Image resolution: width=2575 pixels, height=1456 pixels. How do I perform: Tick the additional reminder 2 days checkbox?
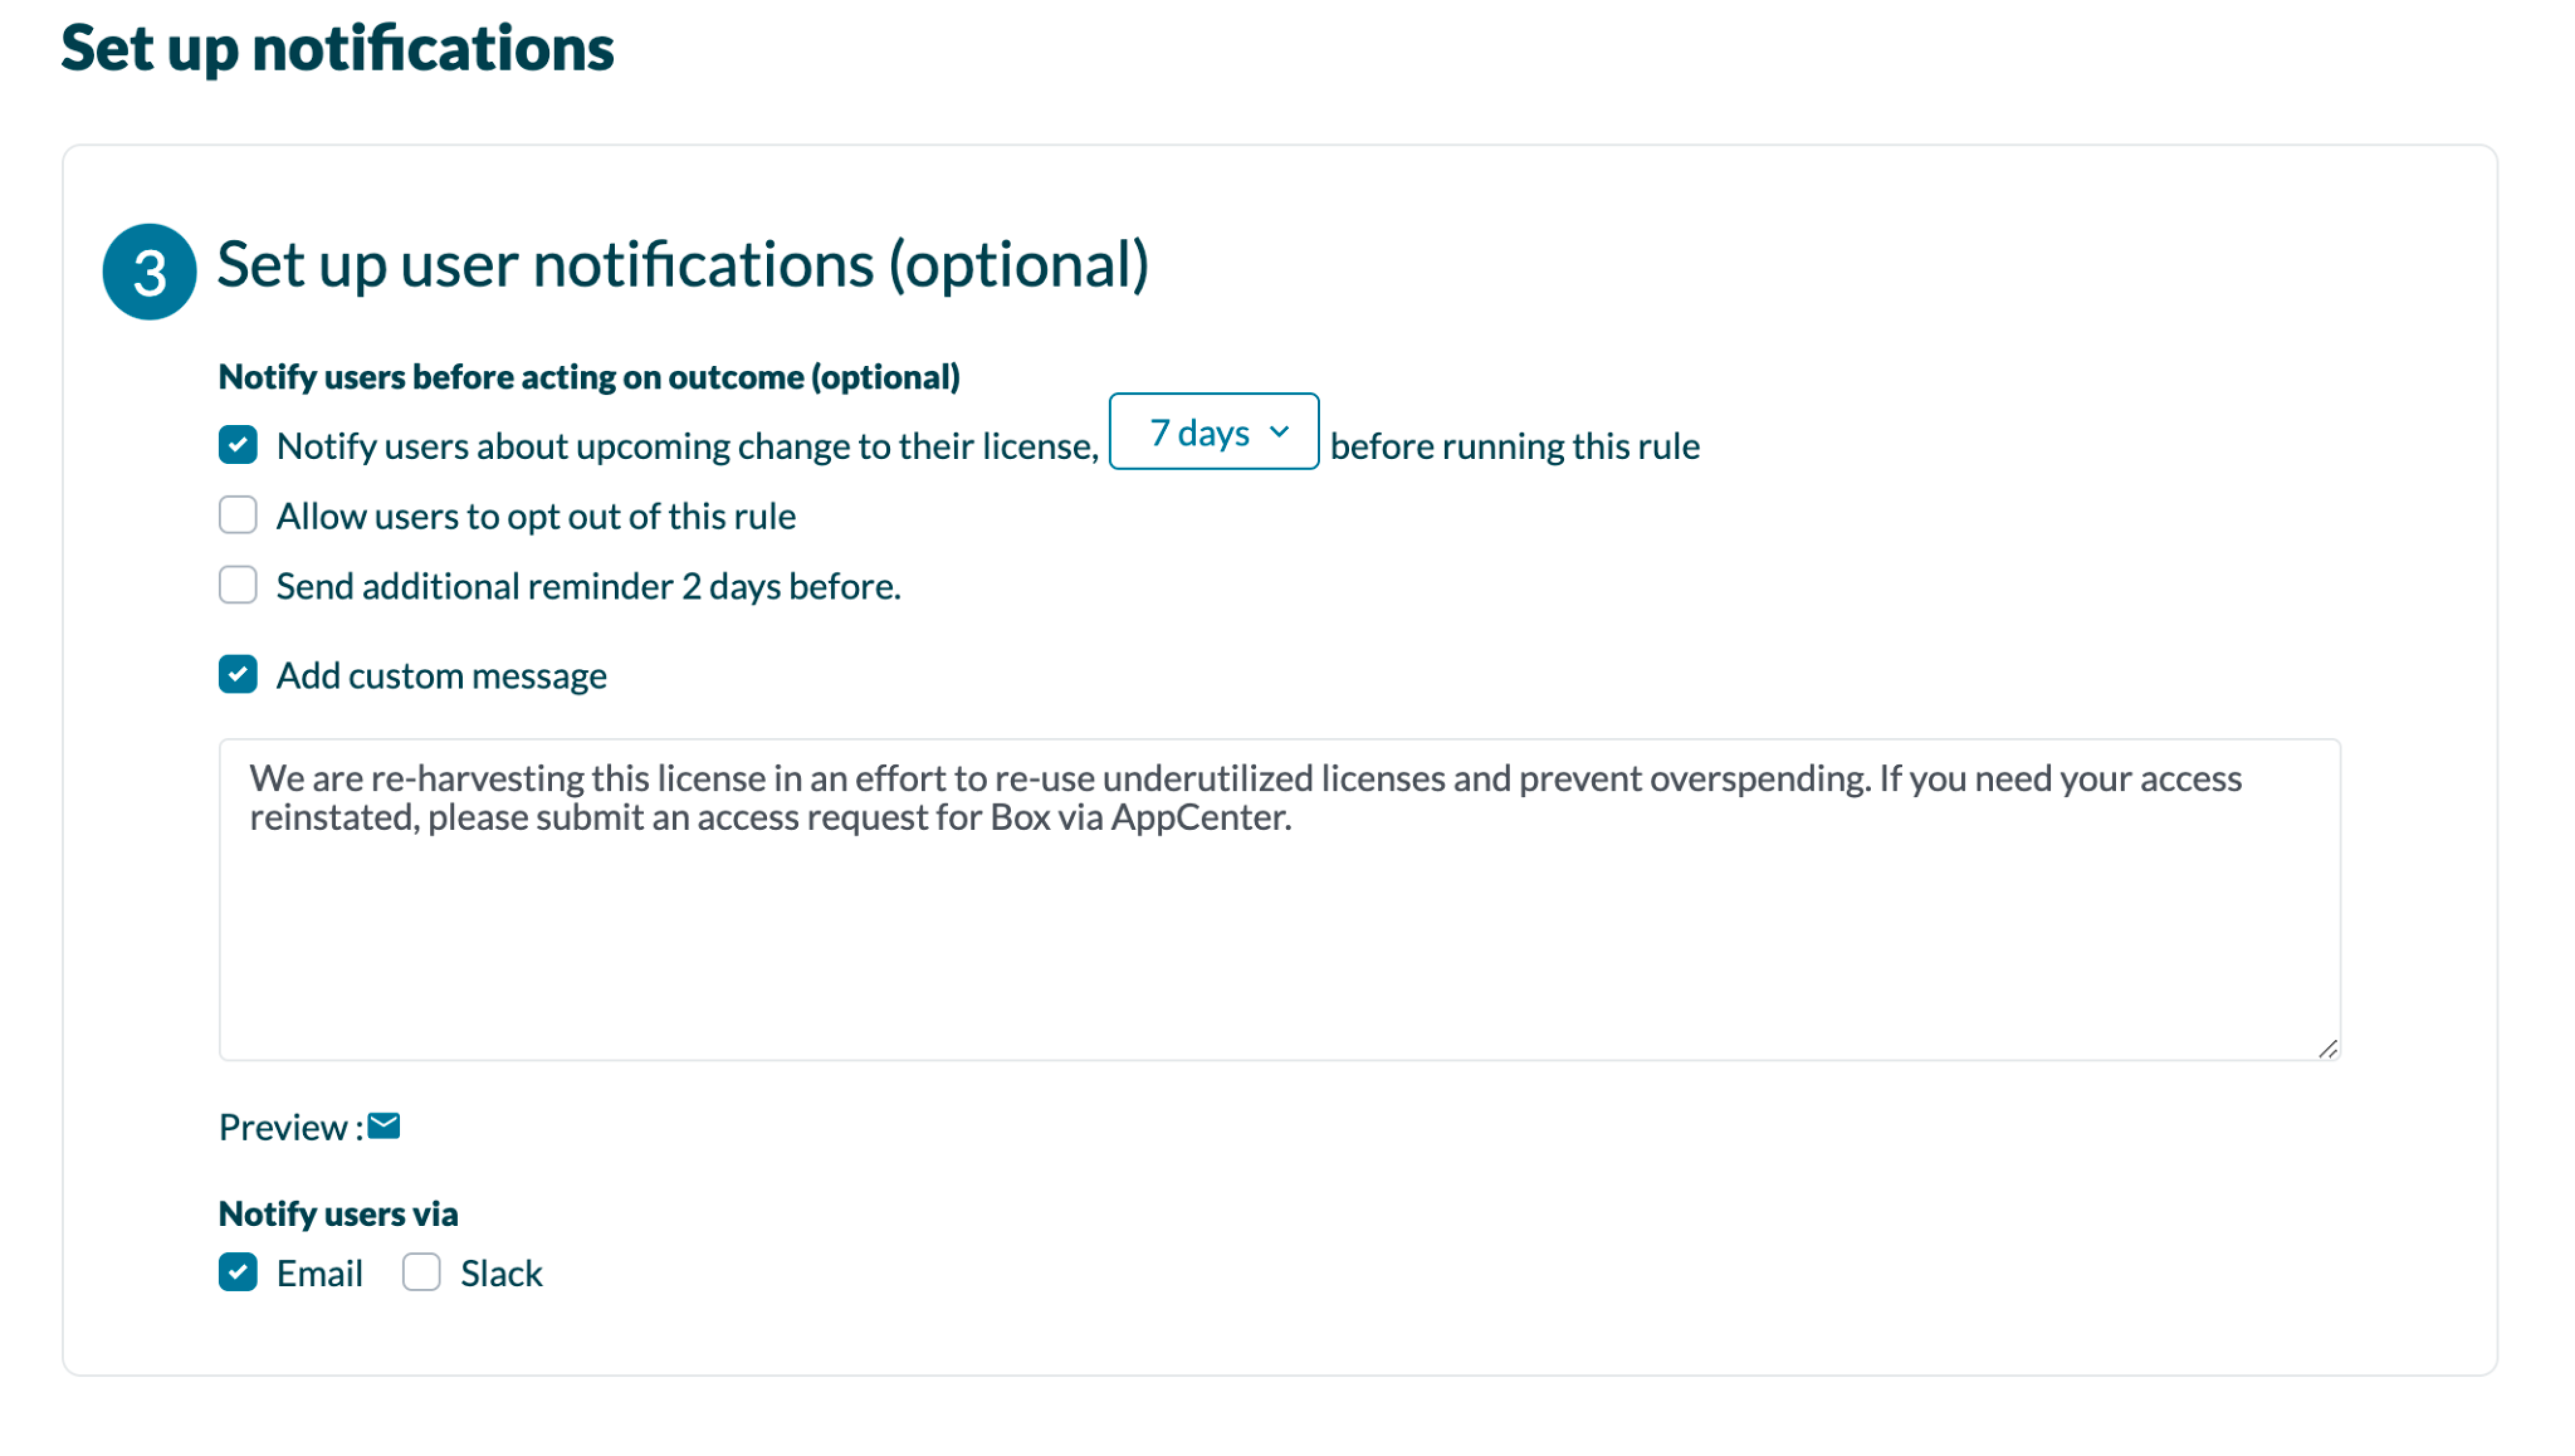(x=238, y=586)
